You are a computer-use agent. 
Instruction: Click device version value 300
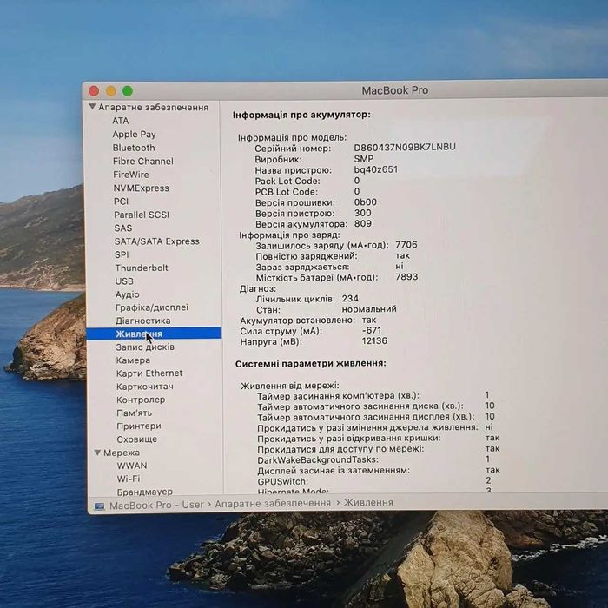[x=363, y=213]
